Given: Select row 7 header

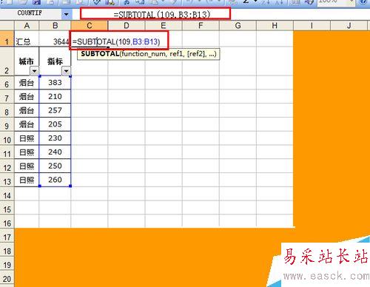Looking at the screenshot, I should click(7, 97).
